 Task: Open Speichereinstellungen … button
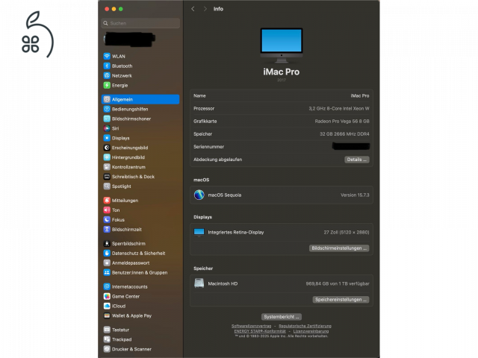[x=341, y=300]
